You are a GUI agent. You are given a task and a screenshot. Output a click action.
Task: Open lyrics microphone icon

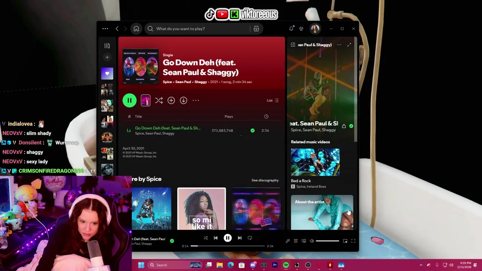point(288,241)
